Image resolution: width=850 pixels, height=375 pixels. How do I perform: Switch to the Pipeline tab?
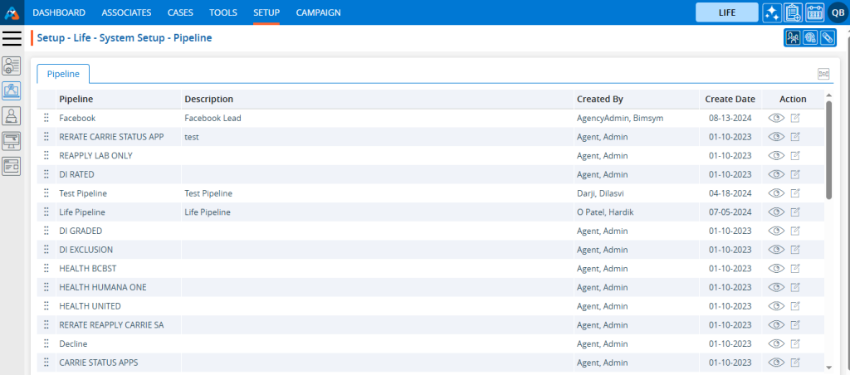[x=63, y=74]
